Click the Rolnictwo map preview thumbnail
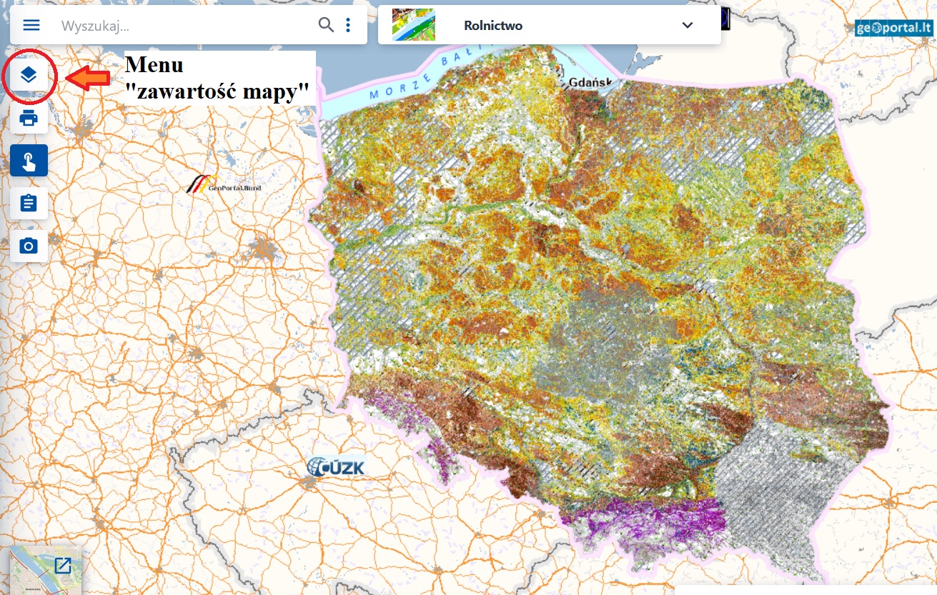937x595 pixels. tap(413, 25)
